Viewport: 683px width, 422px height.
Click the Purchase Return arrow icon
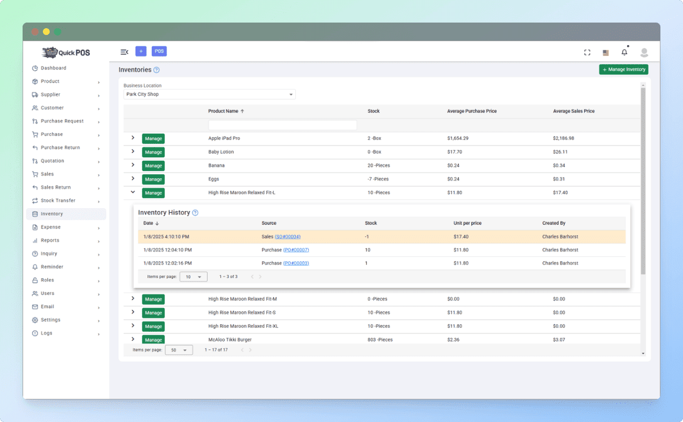[x=35, y=148]
